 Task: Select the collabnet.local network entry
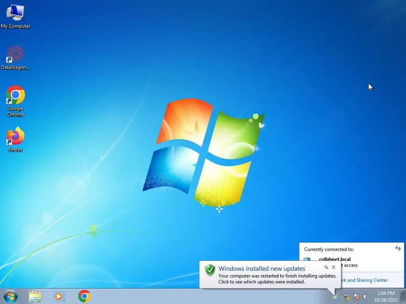click(x=335, y=259)
